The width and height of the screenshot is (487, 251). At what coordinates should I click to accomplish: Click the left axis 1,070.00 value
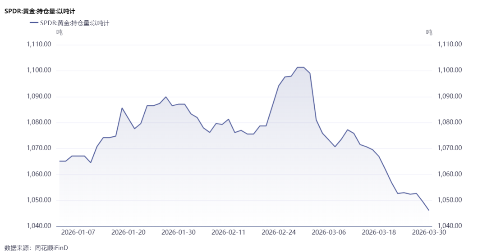[x=39, y=148]
